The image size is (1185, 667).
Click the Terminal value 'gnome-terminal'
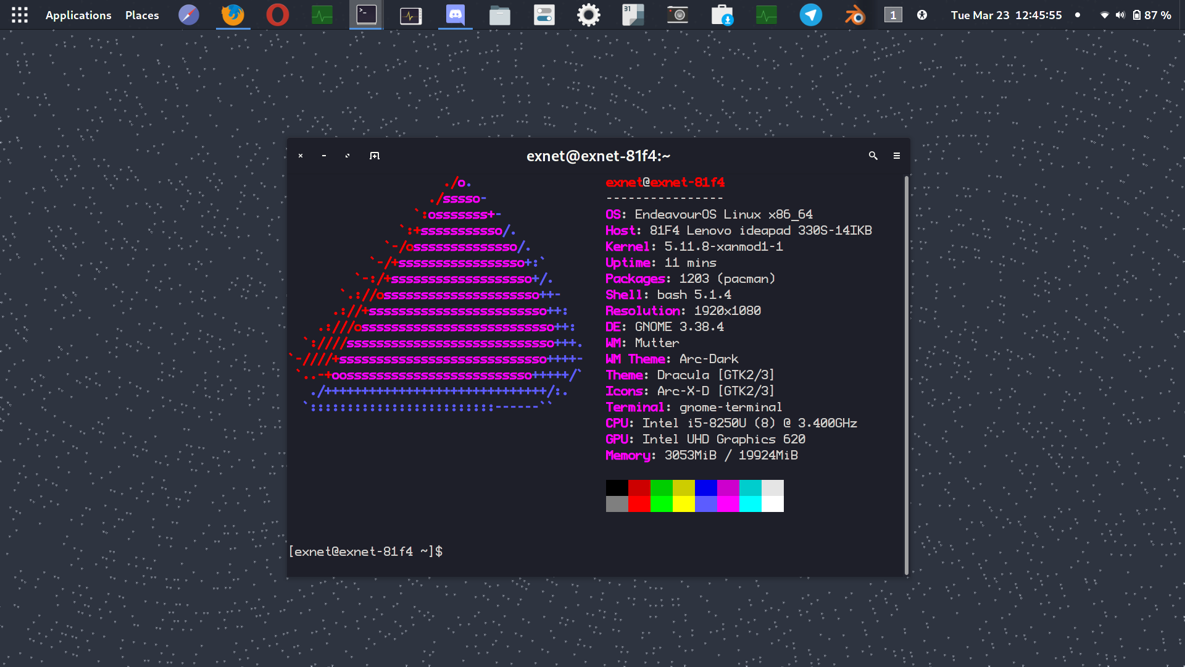731,407
